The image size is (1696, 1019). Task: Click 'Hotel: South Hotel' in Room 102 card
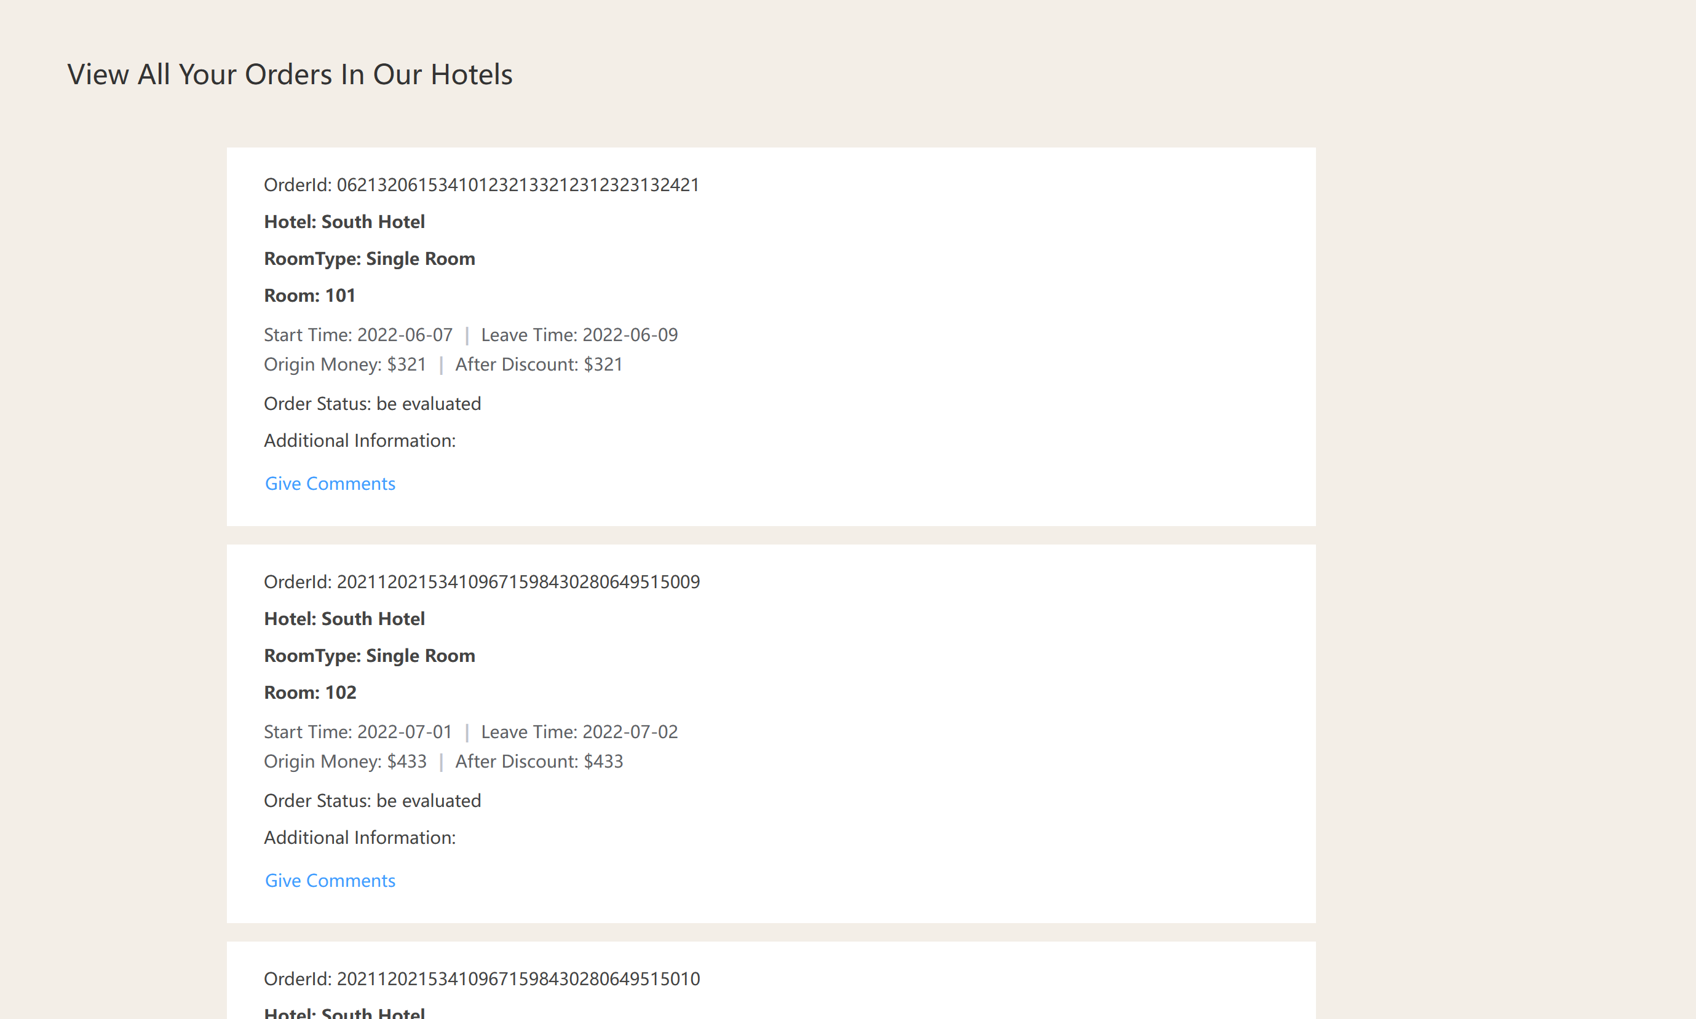pyautogui.click(x=344, y=619)
